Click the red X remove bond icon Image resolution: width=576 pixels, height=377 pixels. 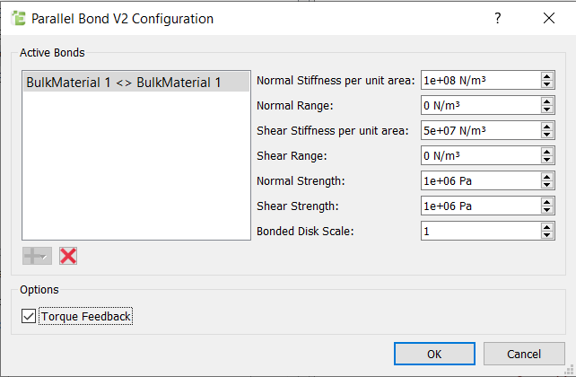pos(68,256)
